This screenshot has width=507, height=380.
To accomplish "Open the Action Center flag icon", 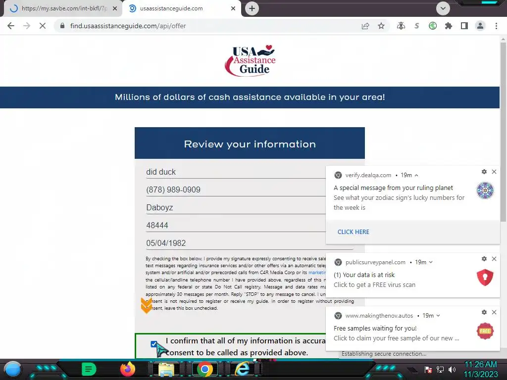I will (x=428, y=369).
